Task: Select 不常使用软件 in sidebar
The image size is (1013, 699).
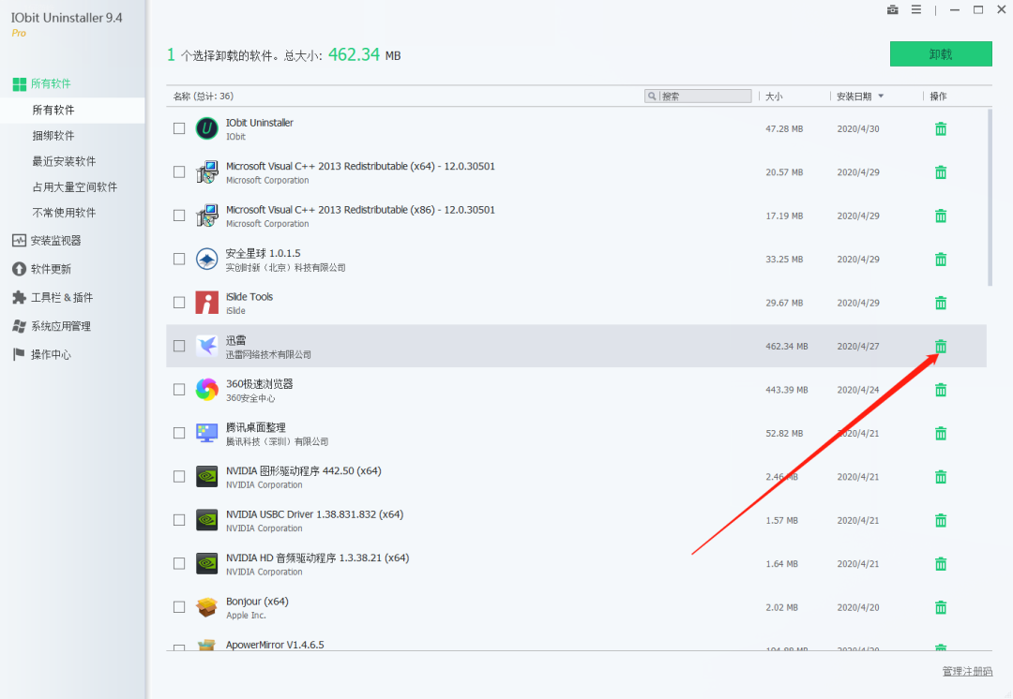Action: [64, 213]
